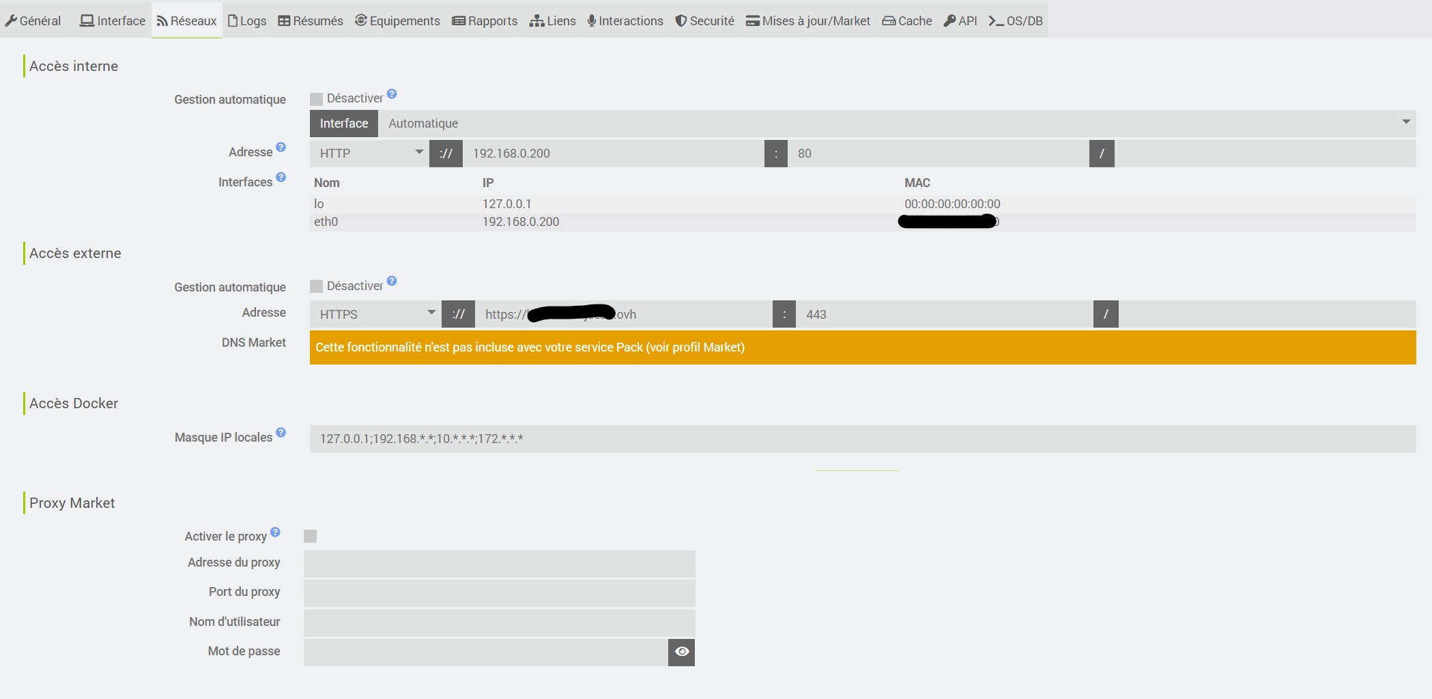The image size is (1432, 699).
Task: Click the internal path field after slash
Action: (x=1265, y=154)
